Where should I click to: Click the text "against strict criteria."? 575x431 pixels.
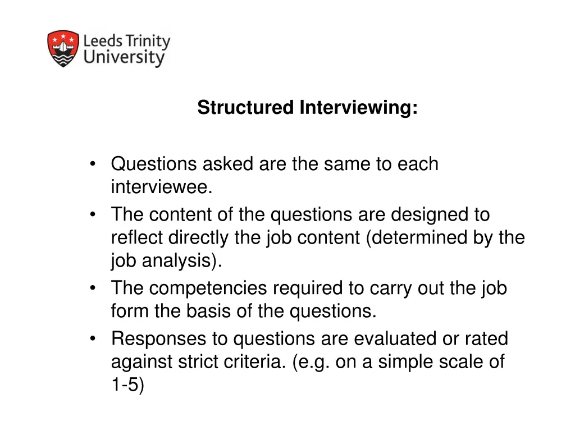pyautogui.click(x=199, y=362)
